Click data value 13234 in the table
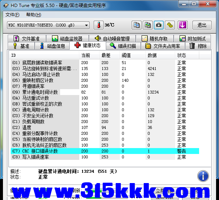Image resolution: width=219 pixels, height=200 pixels. (x=153, y=92)
